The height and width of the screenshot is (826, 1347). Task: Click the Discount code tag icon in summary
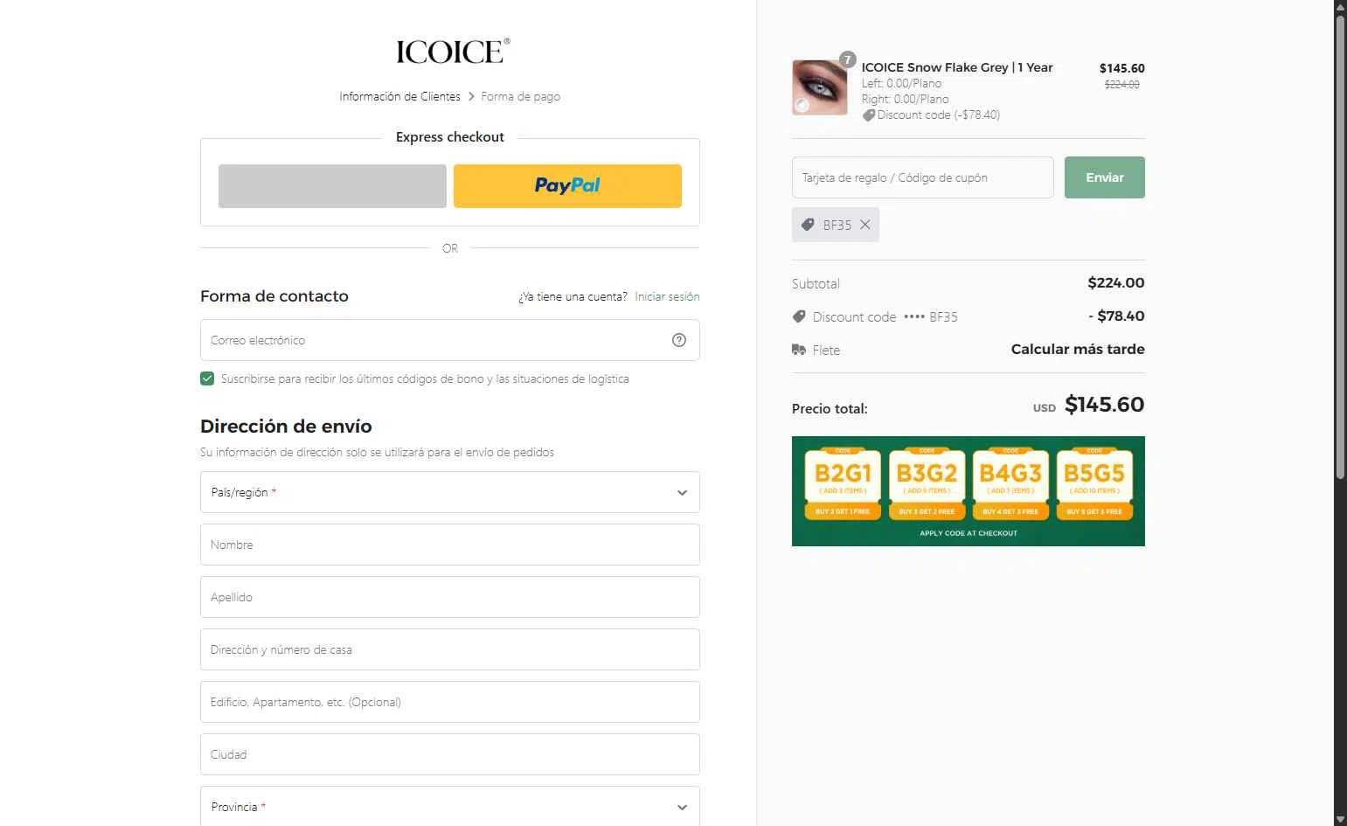(799, 316)
